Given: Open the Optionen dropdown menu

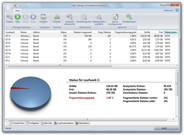Looking at the screenshot, I should tap(169, 10).
